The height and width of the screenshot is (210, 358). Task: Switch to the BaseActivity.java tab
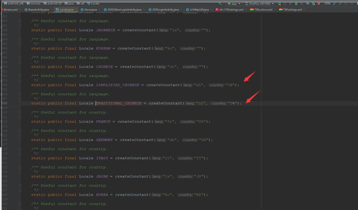point(36,10)
